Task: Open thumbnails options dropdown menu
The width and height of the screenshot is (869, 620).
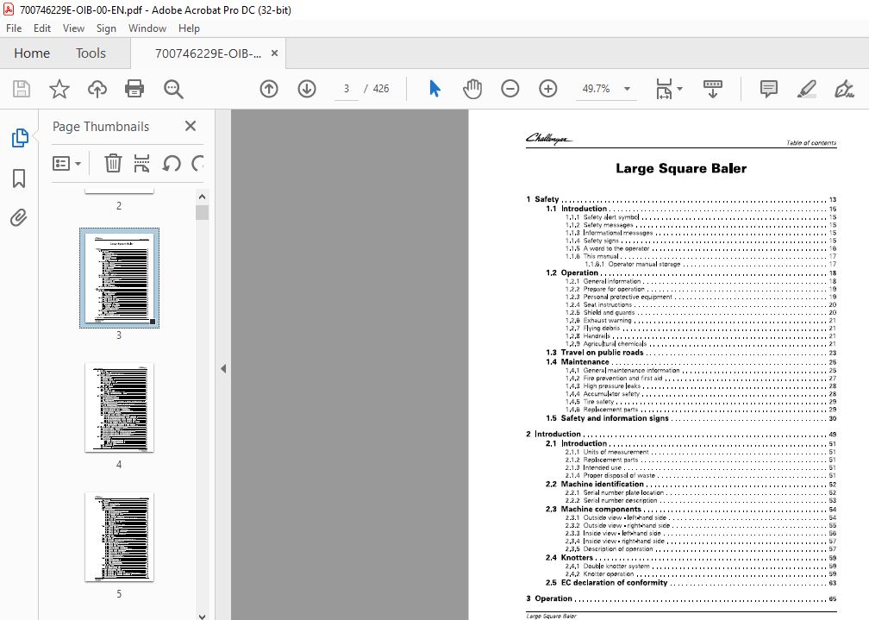Action: tap(66, 164)
